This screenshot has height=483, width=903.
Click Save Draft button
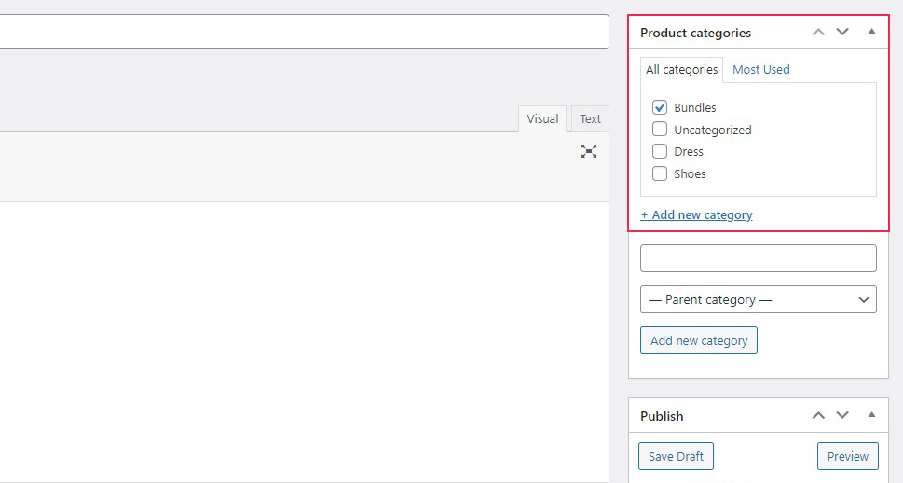pyautogui.click(x=676, y=456)
